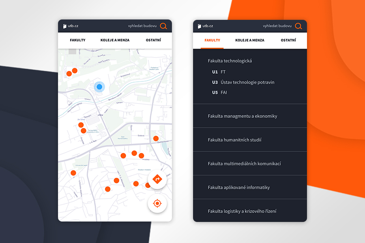Click the search icon in the map screen header
365x243 pixels.
(x=163, y=26)
